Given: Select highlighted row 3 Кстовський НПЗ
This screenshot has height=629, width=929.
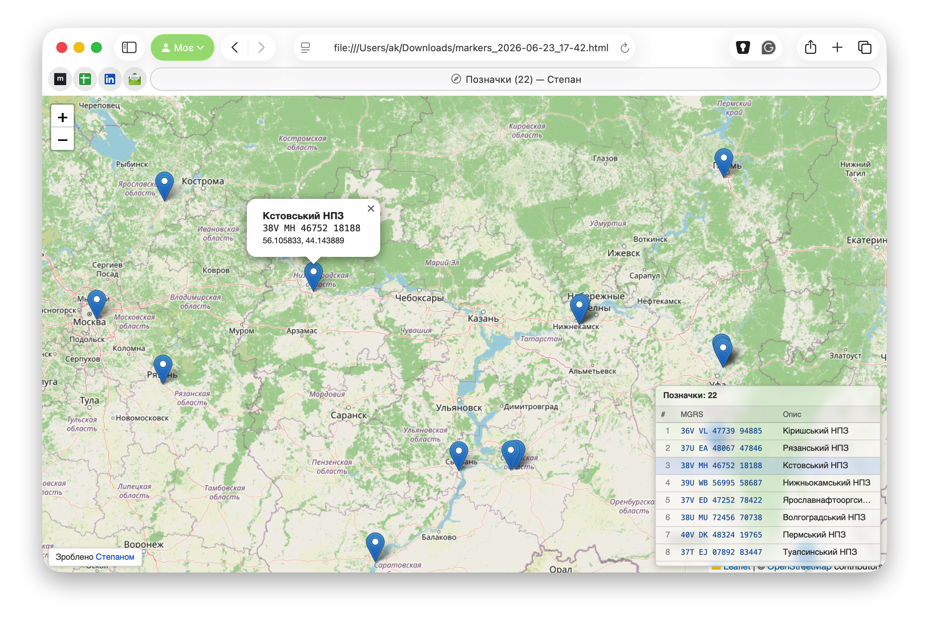Looking at the screenshot, I should (768, 466).
